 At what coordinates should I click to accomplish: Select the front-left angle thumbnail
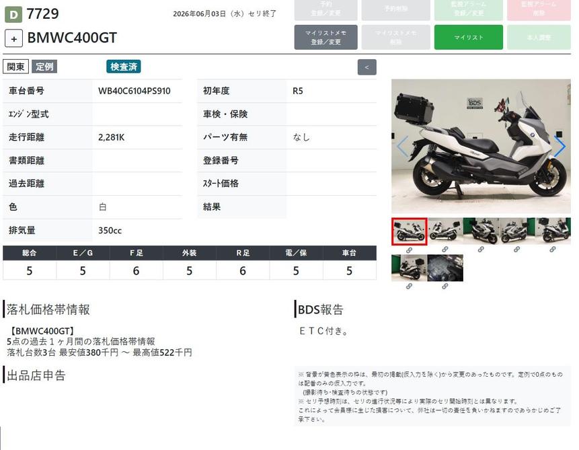[x=516, y=231]
